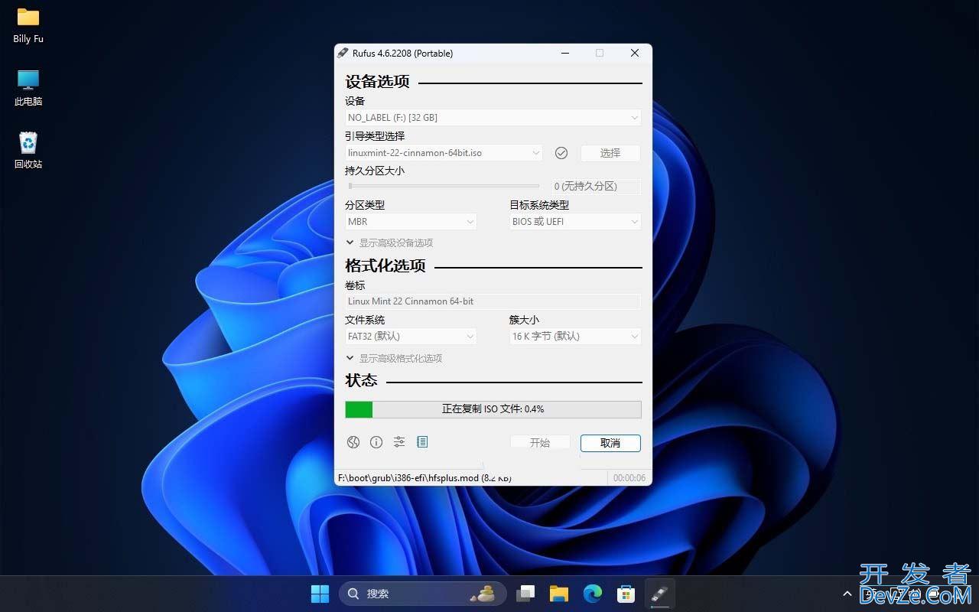Click the hfsplus.mod status bar path
Viewport: 979px width, 612px height.
424,478
